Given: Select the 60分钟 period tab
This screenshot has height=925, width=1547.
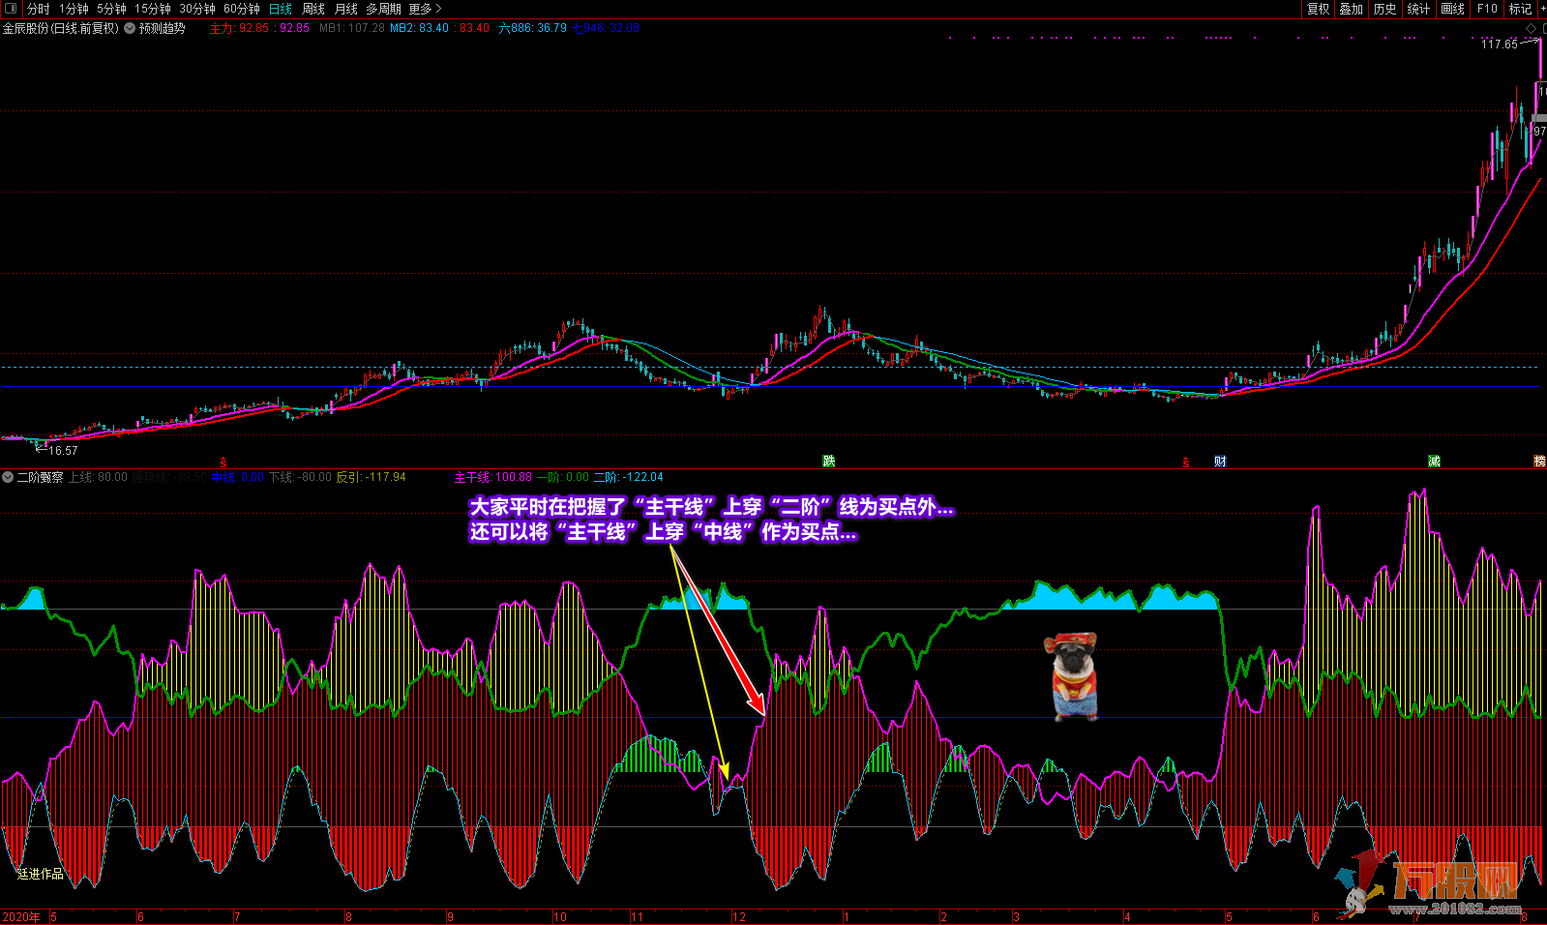Looking at the screenshot, I should coord(241,9).
